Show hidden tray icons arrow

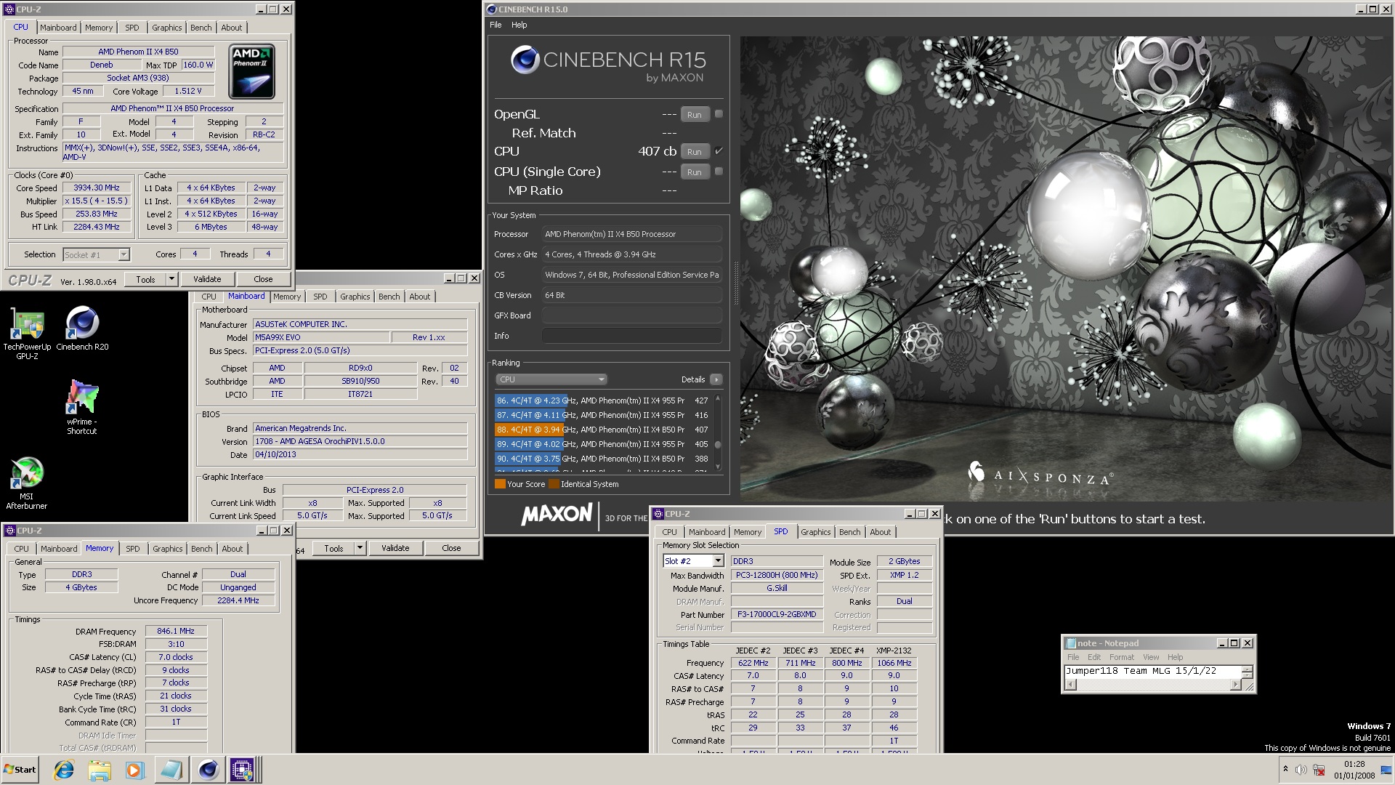point(1285,770)
